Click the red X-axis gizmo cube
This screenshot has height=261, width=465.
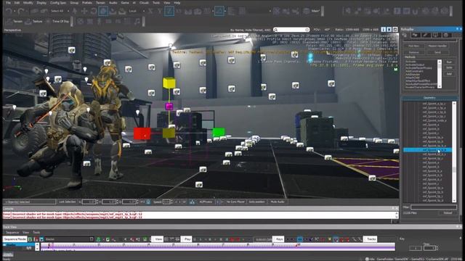142,133
